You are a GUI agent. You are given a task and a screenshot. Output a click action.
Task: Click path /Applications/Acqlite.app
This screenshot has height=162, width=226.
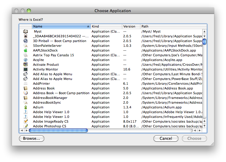[162, 60]
